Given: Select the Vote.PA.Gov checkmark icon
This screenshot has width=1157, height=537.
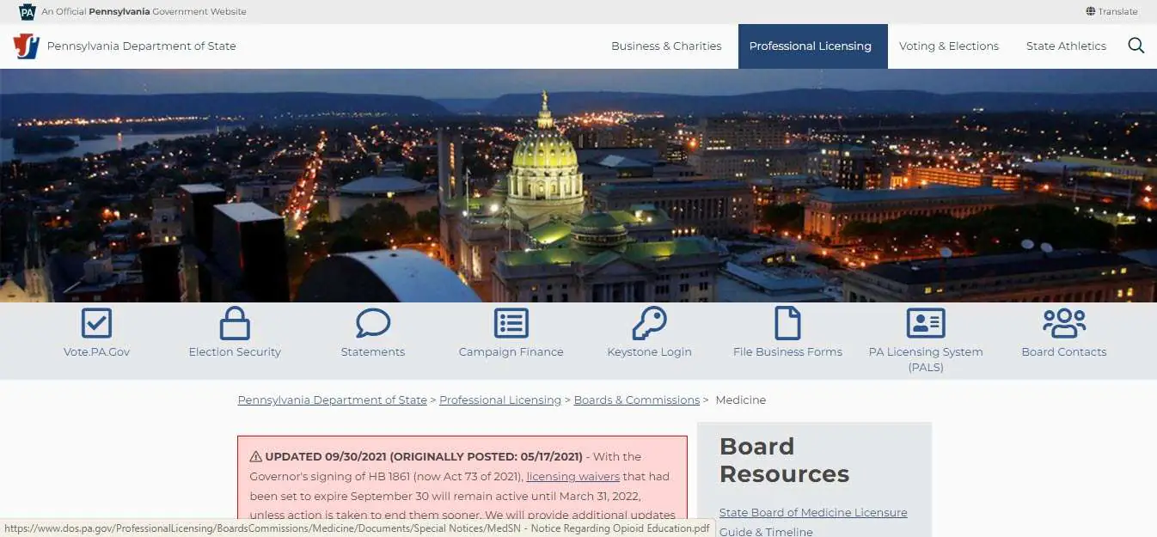Looking at the screenshot, I should click(95, 322).
